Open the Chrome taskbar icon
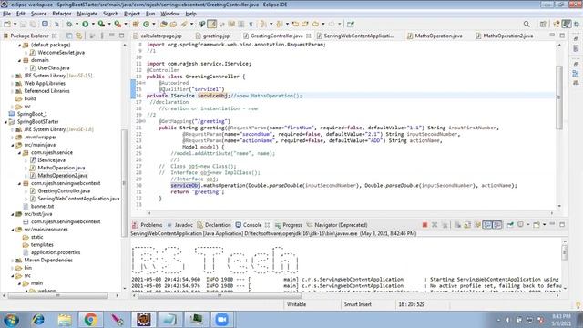 pyautogui.click(x=90, y=320)
